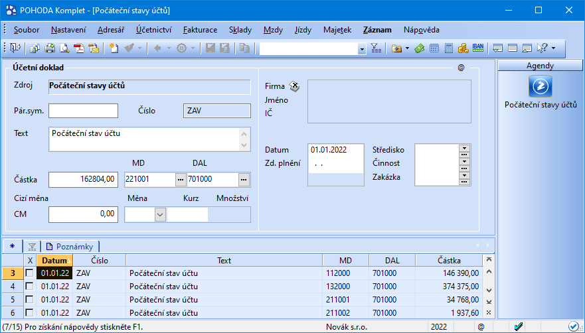Viewport: 585px width, 333px height.
Task: Open the folder with star icon
Action: tap(396, 48)
